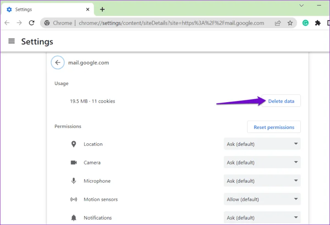Screen dimensions: 330x225
Task: Open the Location permission dropdown
Action: (262, 144)
